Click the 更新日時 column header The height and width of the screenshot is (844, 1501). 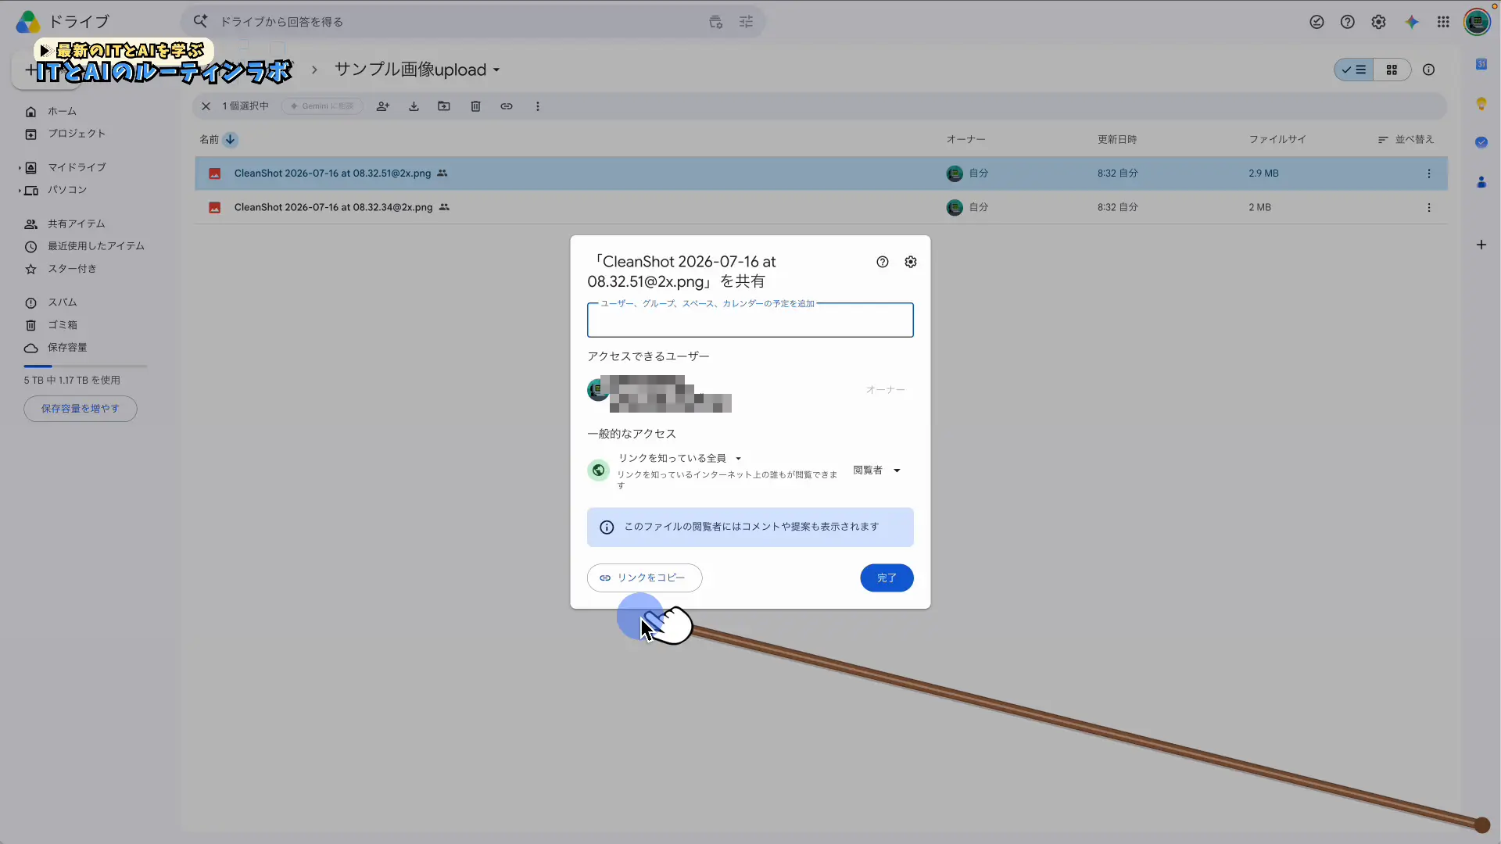click(x=1117, y=140)
